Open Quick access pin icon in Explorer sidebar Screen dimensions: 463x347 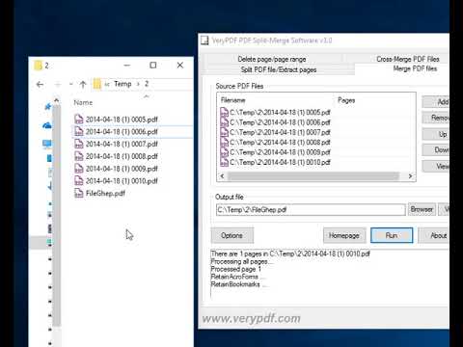point(47,106)
